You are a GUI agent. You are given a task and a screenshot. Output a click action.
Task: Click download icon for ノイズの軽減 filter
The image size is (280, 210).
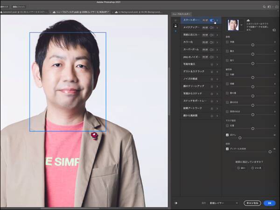pyautogui.click(x=212, y=78)
